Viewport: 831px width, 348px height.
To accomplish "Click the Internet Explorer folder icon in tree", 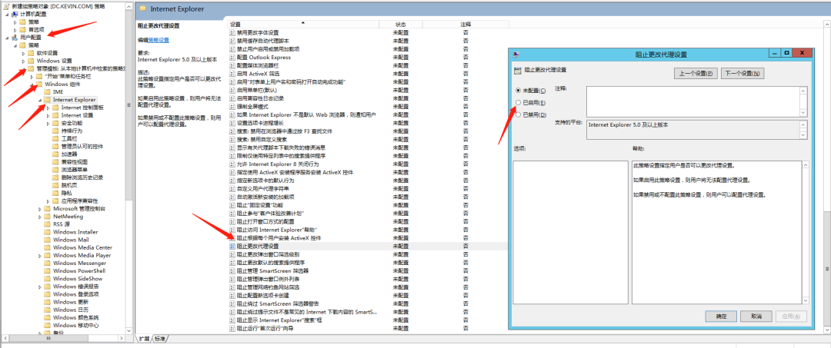I will click(47, 99).
